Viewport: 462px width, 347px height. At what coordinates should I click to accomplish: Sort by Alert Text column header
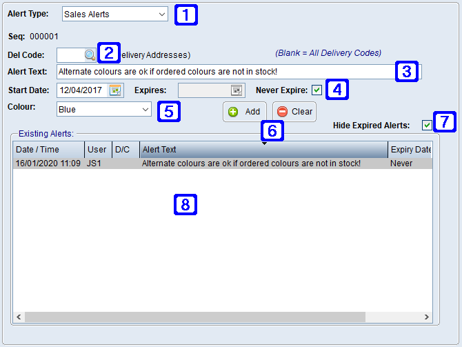[262, 150]
